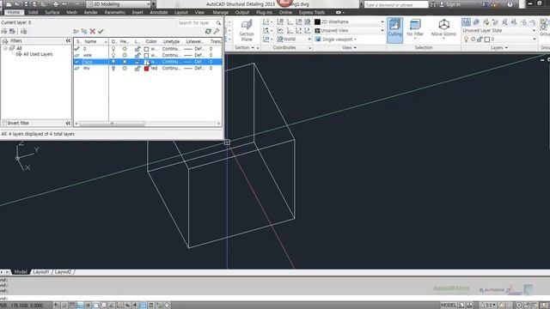This screenshot has width=550, height=309.
Task: Toggle the Culling button in Selection panel
Action: [394, 30]
